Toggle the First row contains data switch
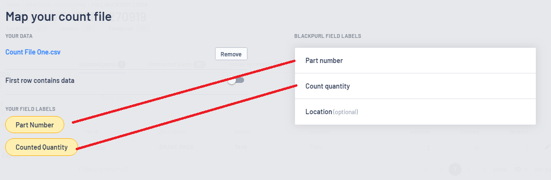 click(236, 81)
